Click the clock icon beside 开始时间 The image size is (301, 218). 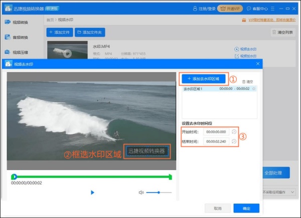tap(234, 132)
